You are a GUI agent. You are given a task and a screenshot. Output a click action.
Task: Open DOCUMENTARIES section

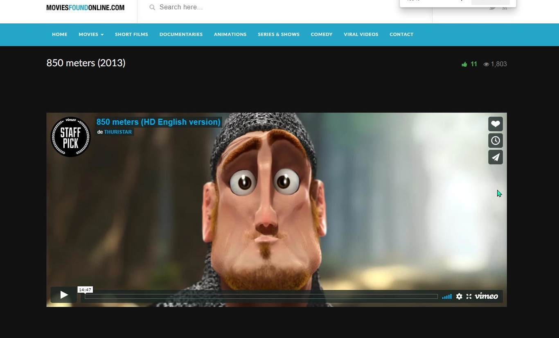click(x=181, y=34)
